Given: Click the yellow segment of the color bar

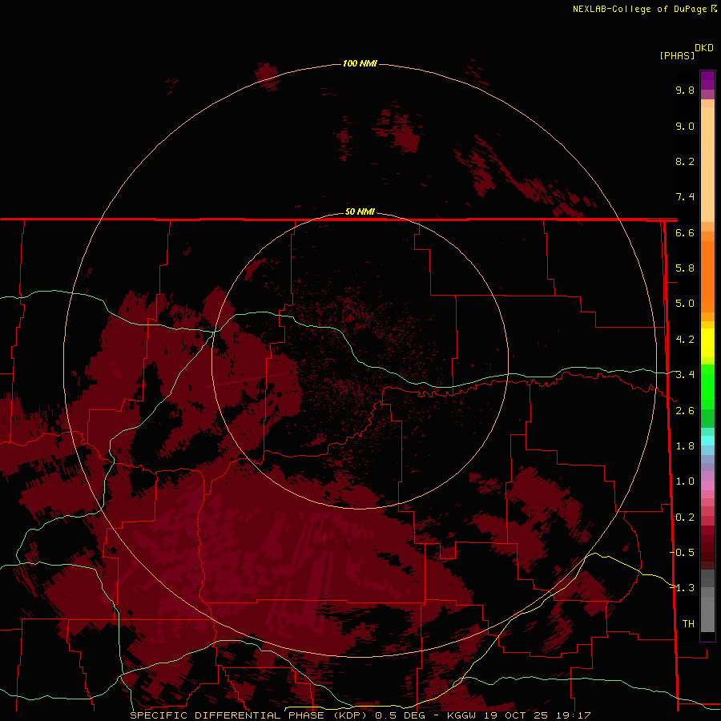Looking at the screenshot, I should [x=707, y=343].
